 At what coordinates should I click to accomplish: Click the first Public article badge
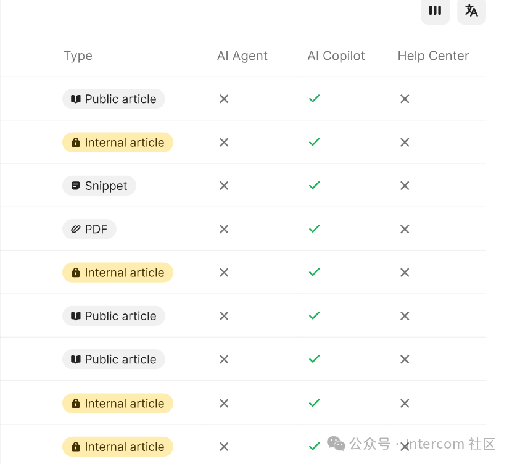tap(114, 99)
